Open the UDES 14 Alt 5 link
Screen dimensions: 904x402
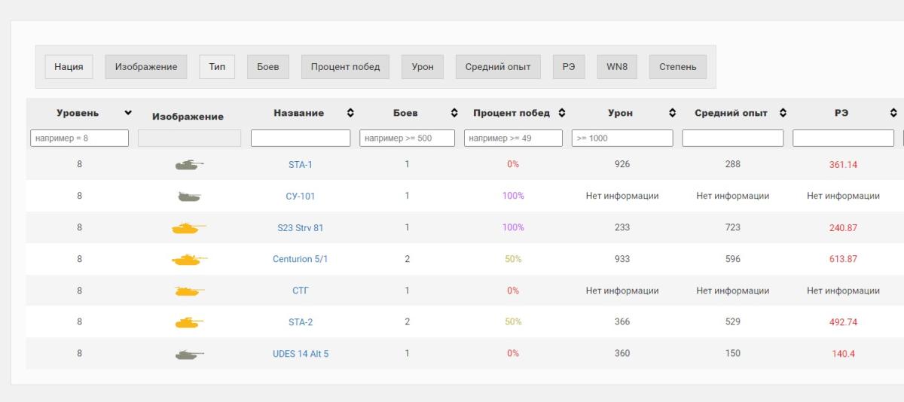tap(300, 354)
